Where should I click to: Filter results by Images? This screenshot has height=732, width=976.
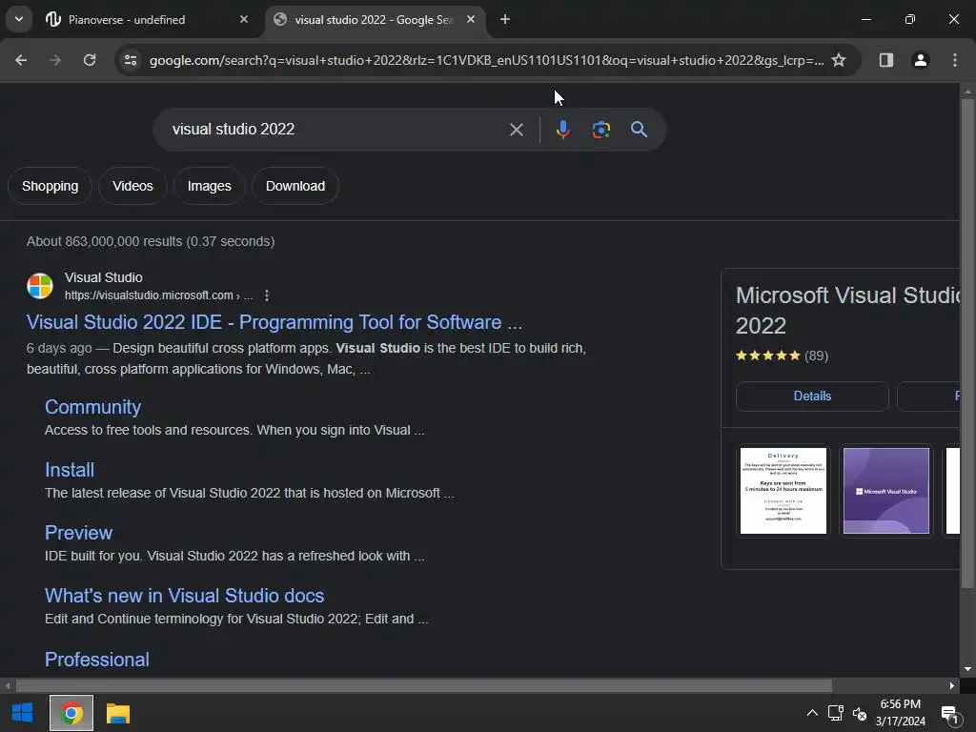pyautogui.click(x=209, y=186)
